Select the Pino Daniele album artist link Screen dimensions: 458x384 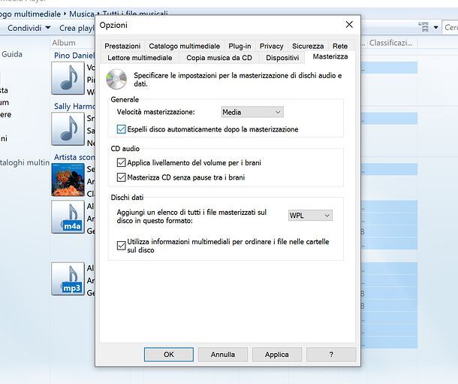point(74,56)
